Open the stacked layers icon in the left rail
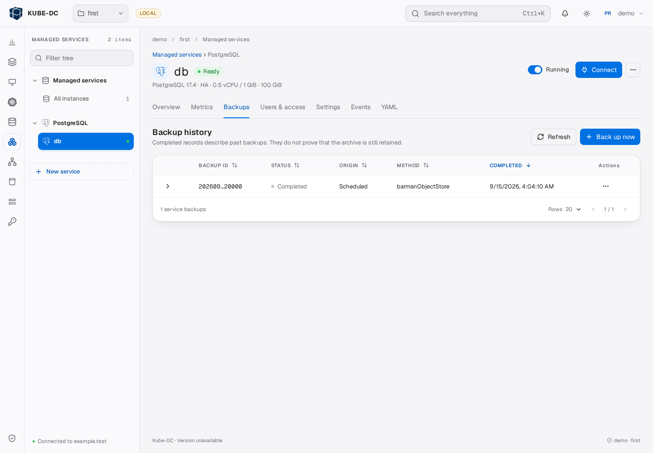Screen dimensions: 653x453 point(12,62)
